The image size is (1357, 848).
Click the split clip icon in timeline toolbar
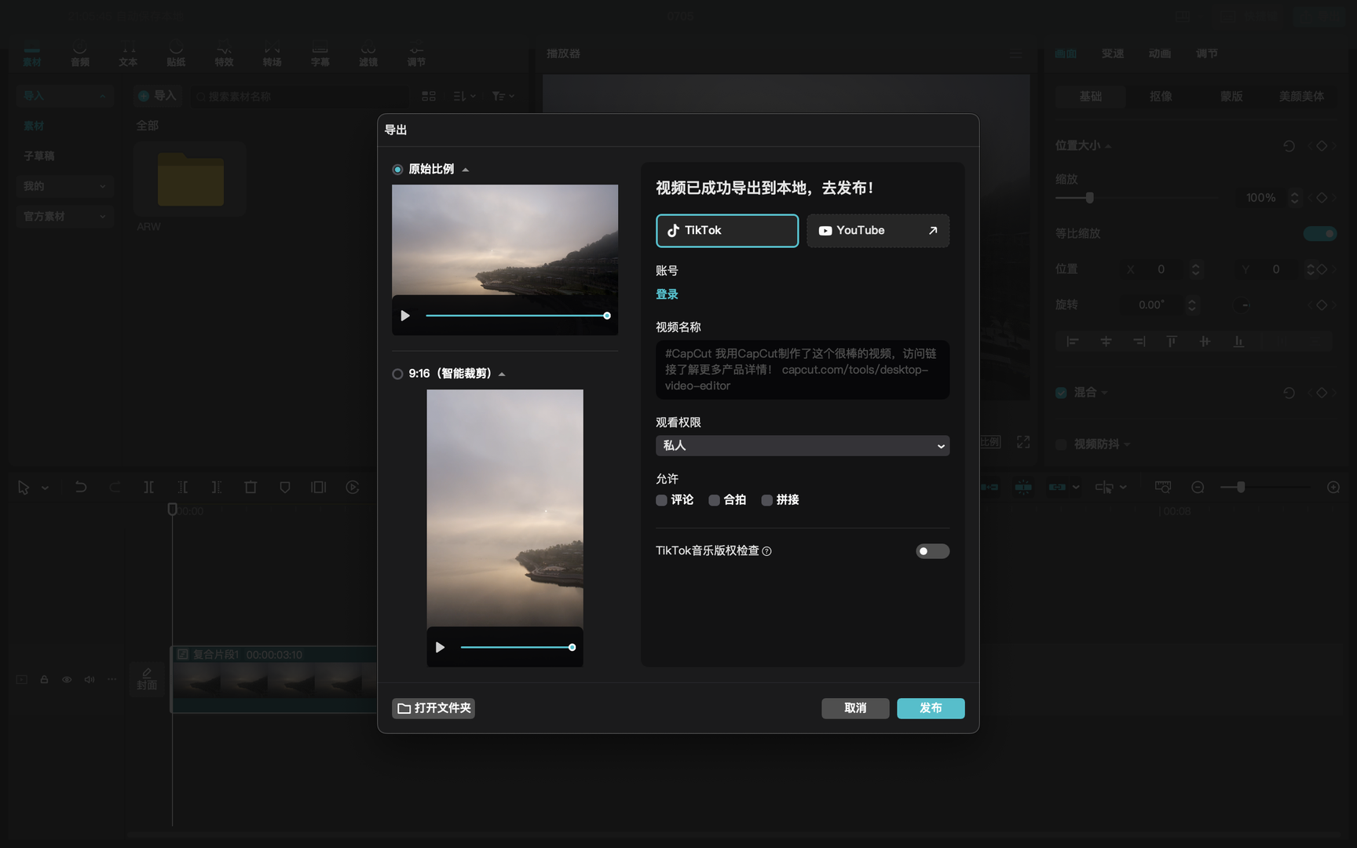point(148,488)
